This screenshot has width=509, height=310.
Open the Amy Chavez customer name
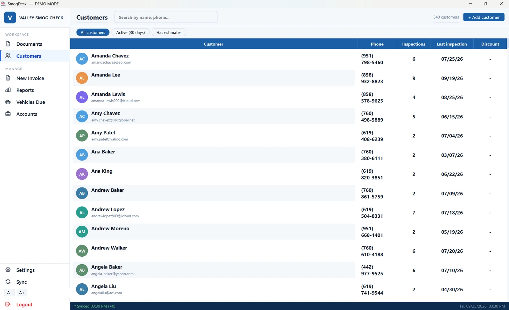point(106,113)
